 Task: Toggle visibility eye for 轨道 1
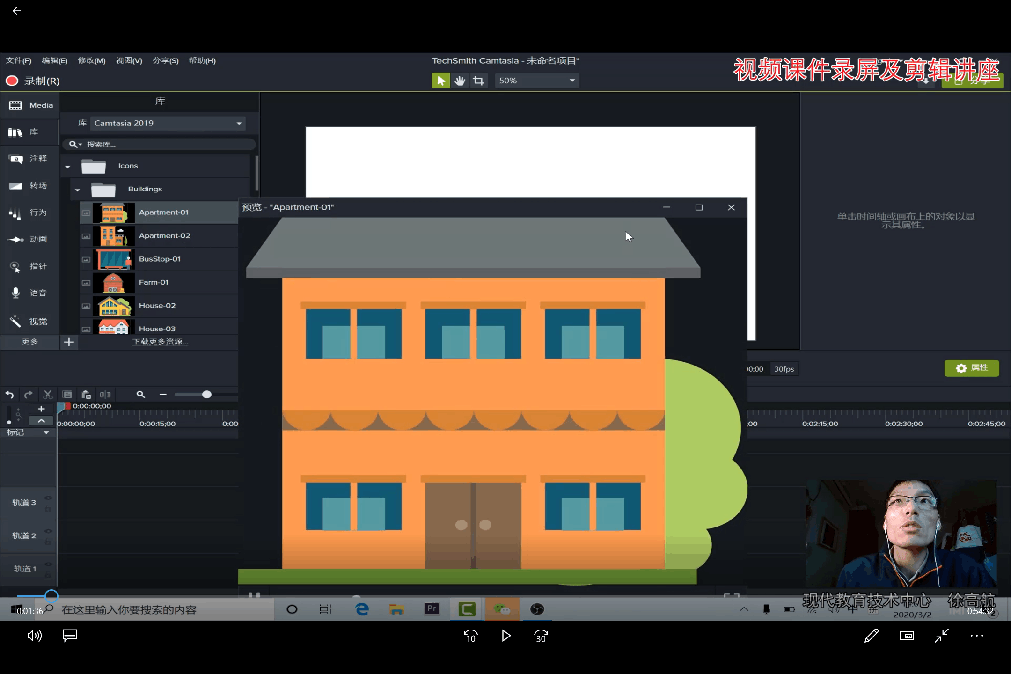[48, 564]
